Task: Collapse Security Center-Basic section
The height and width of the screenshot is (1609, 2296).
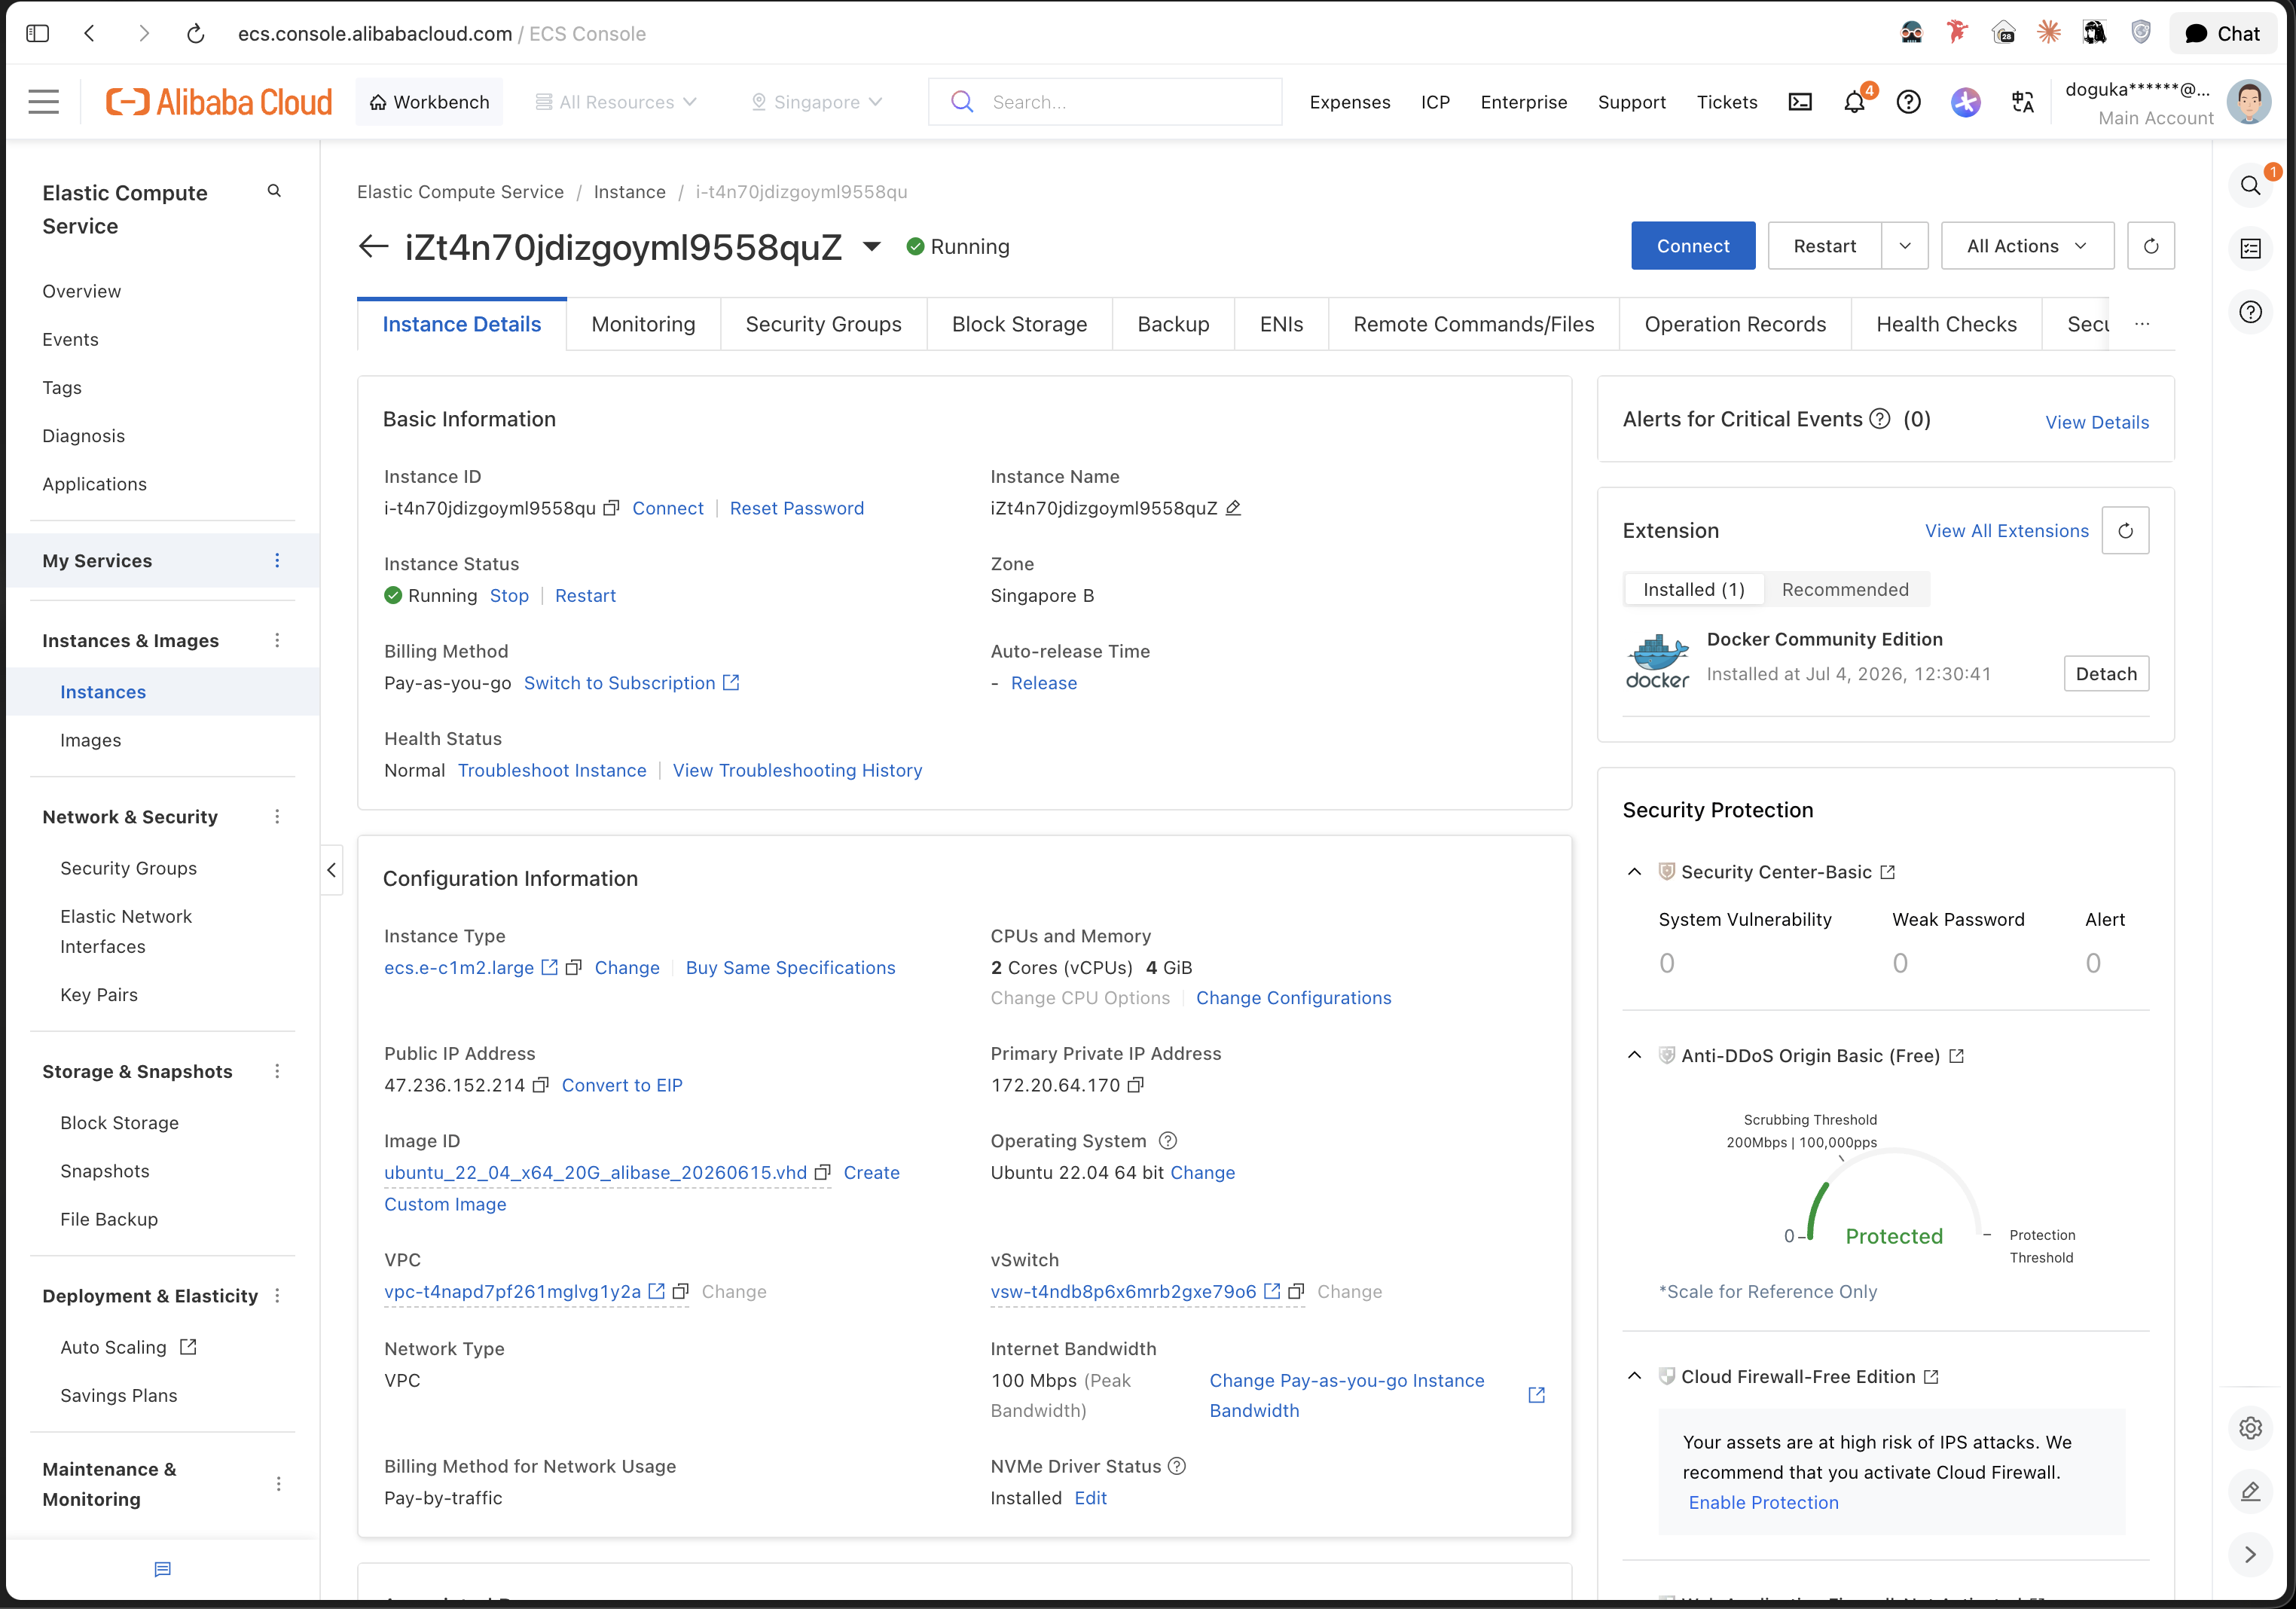Action: (x=1635, y=872)
